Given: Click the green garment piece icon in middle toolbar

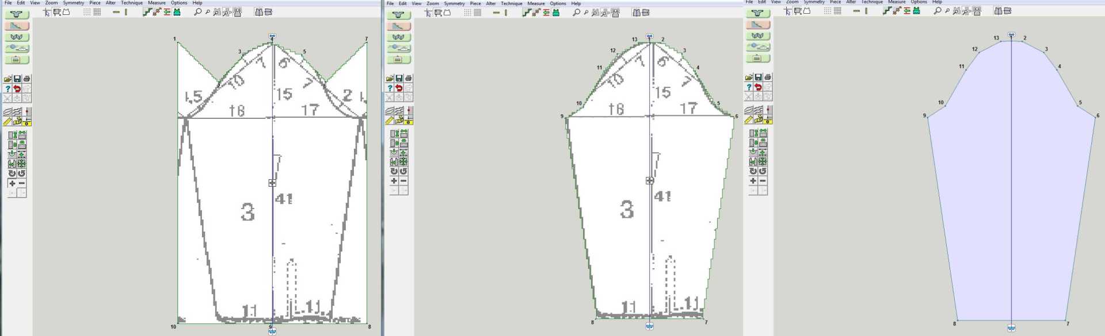Looking at the screenshot, I should [556, 13].
